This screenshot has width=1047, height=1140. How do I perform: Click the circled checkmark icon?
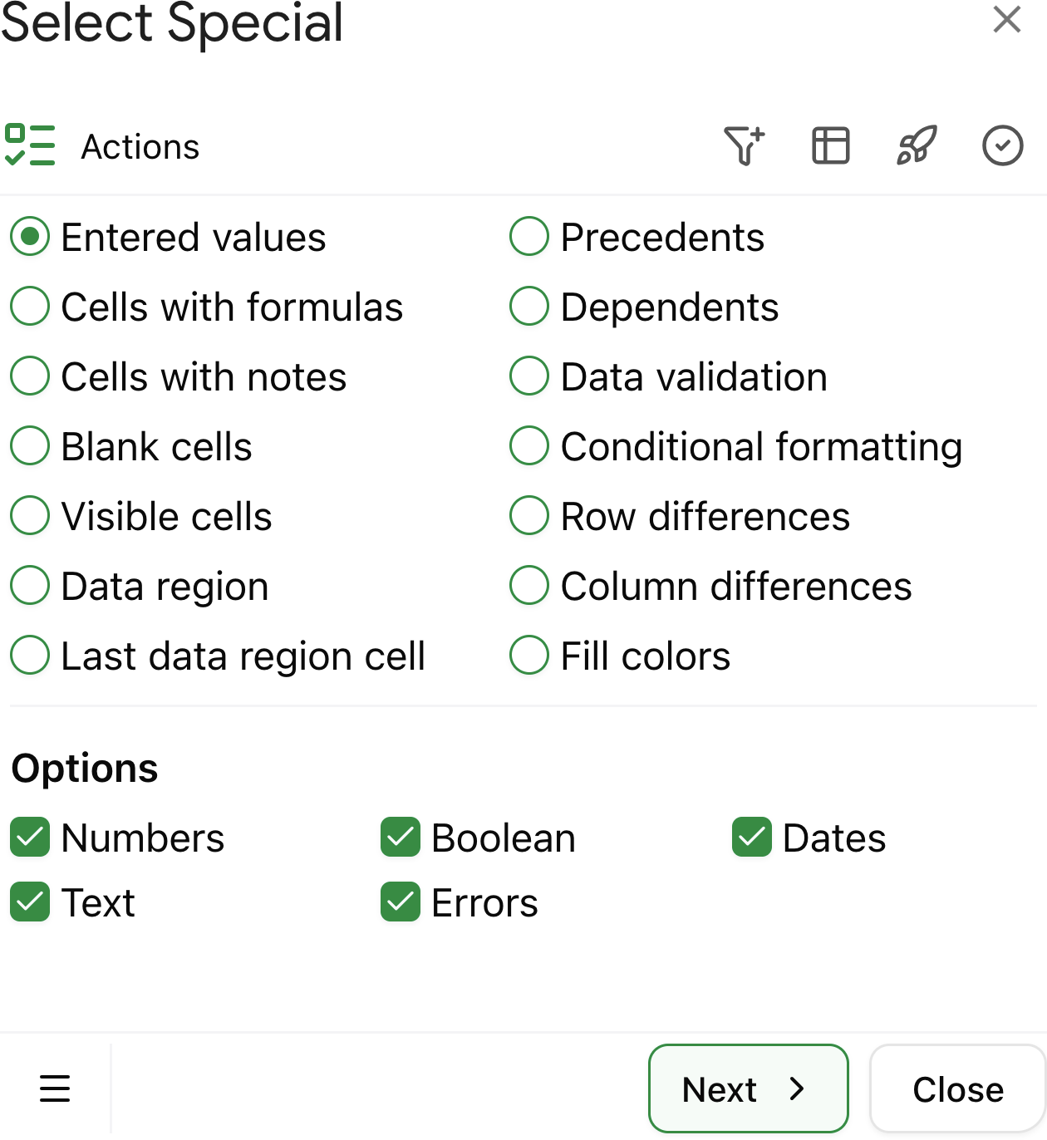(x=1002, y=145)
